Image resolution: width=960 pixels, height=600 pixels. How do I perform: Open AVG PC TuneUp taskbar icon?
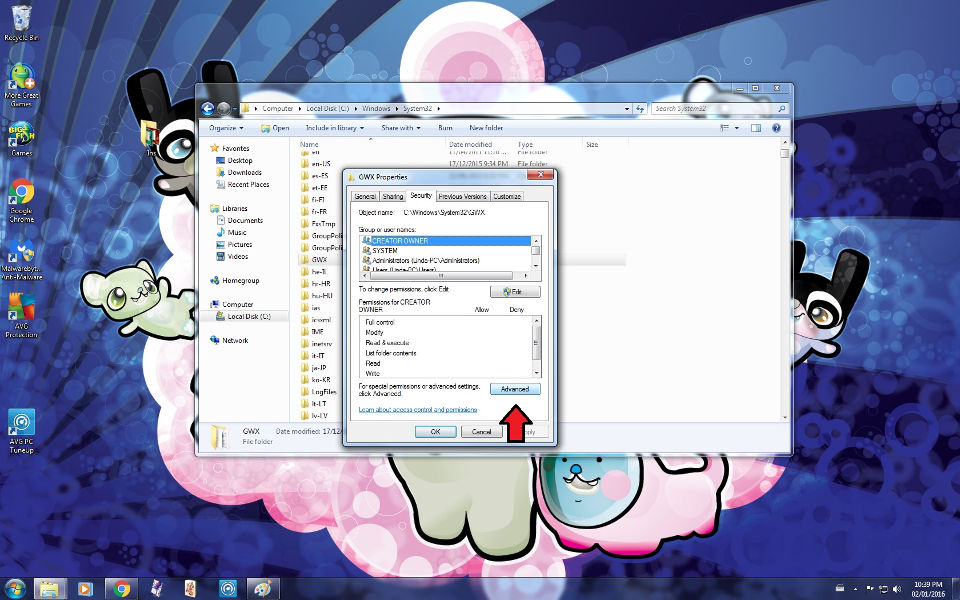point(227,588)
